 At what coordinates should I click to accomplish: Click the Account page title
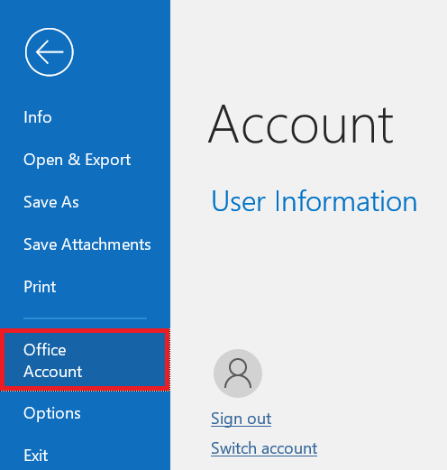(301, 124)
